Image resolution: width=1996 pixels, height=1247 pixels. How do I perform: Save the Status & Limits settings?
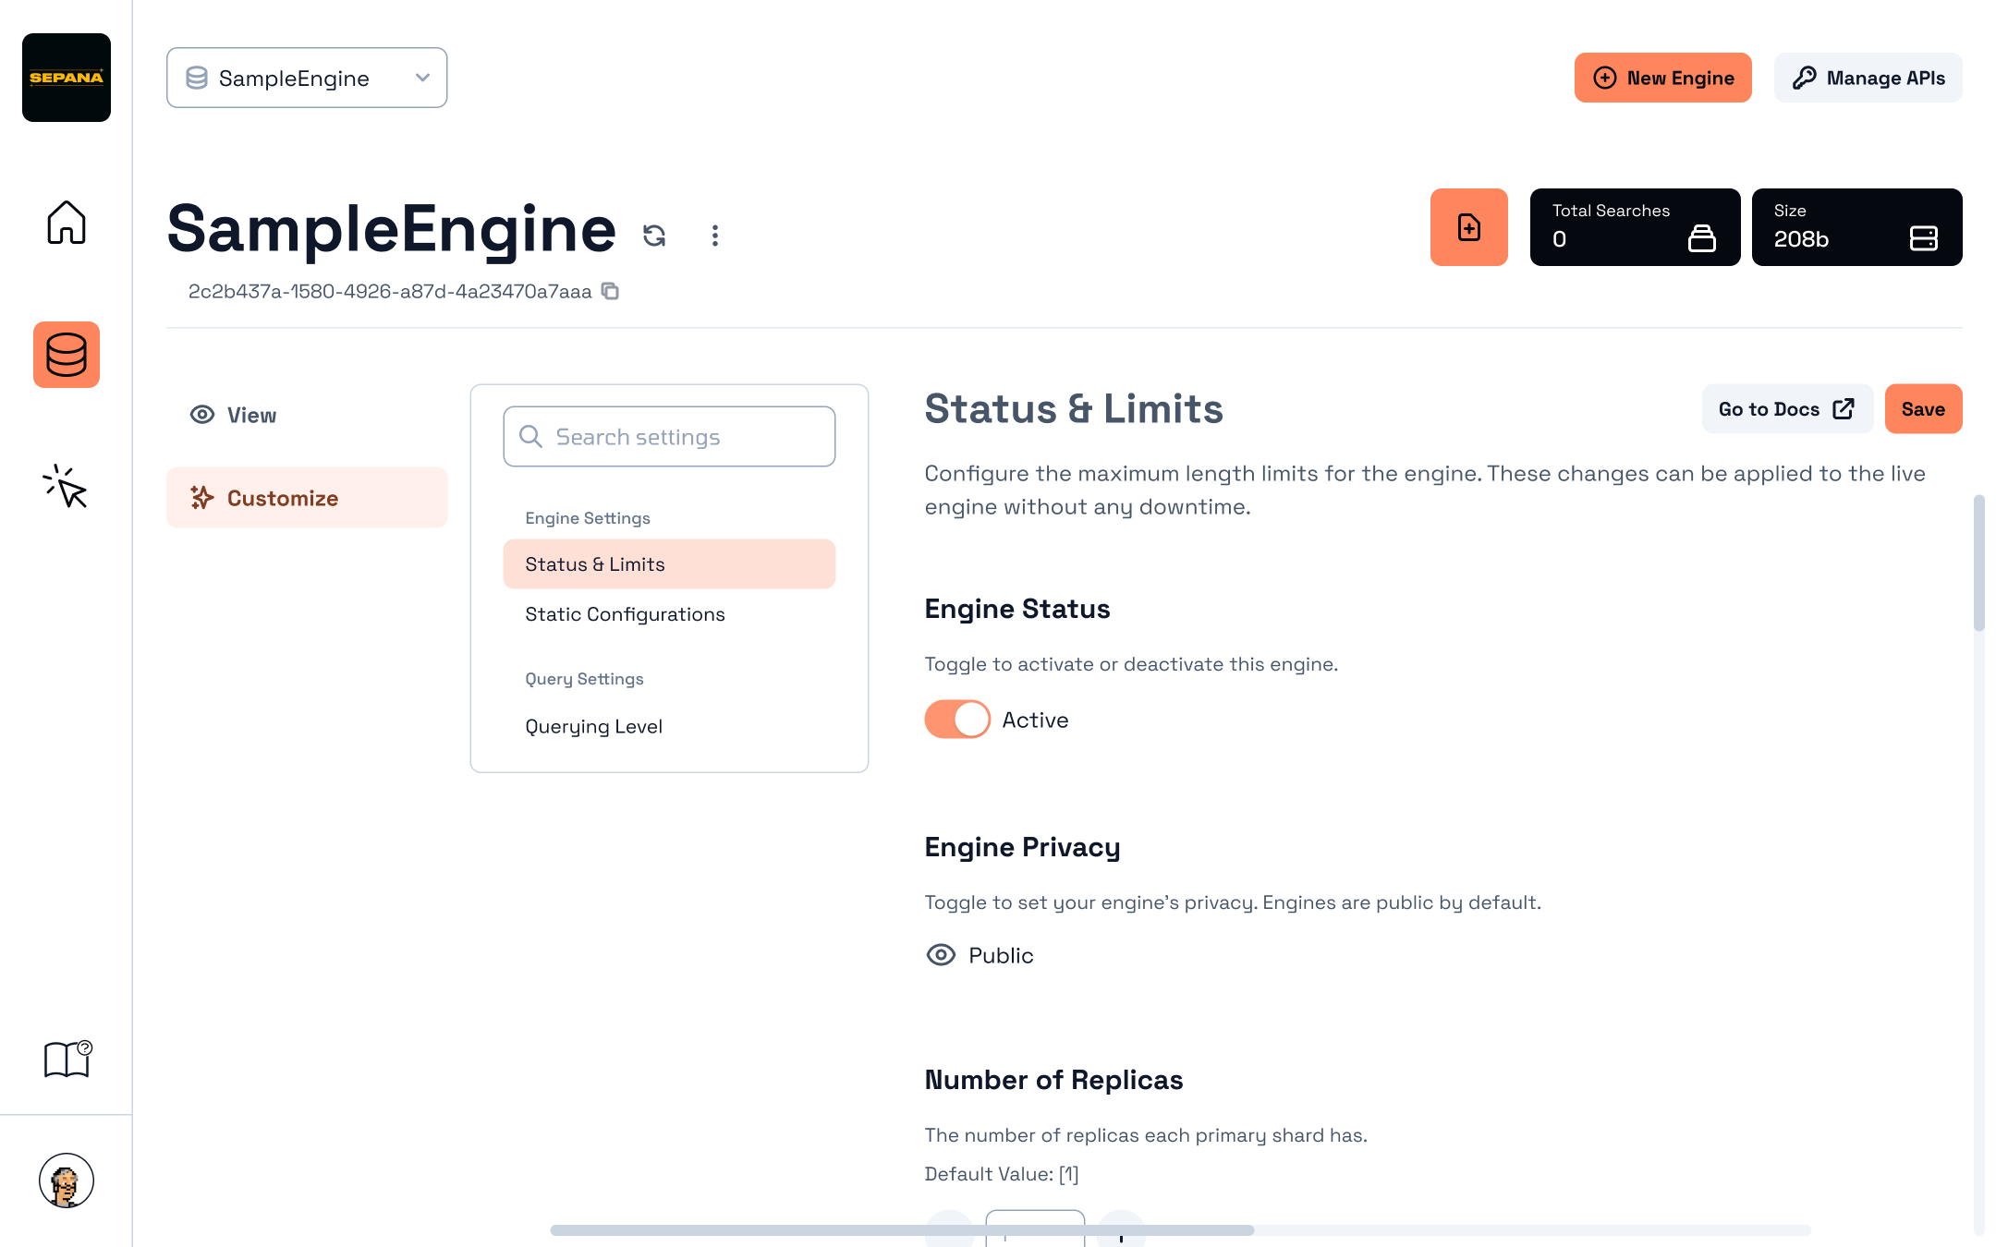click(x=1922, y=409)
